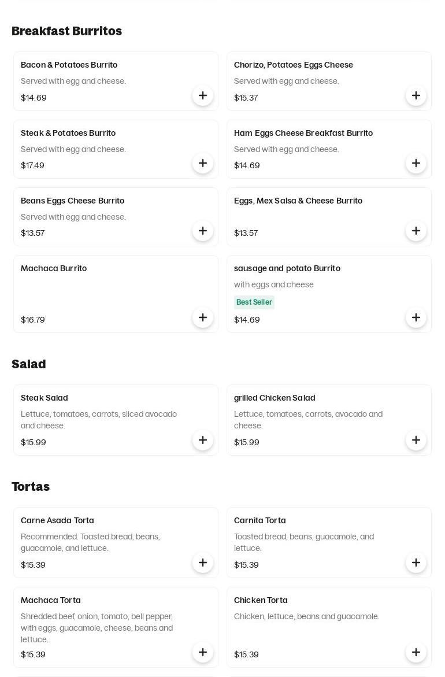
Task: Click the Best Seller badge
Action: pos(254,302)
